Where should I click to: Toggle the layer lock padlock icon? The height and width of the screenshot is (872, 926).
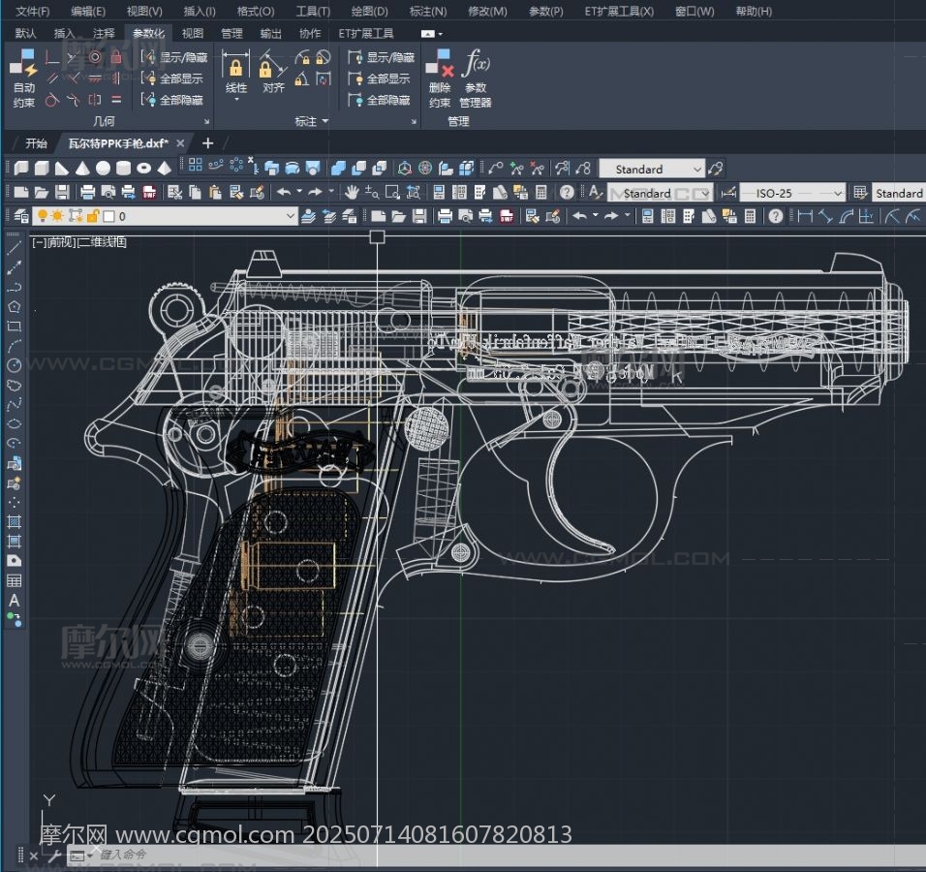[x=92, y=216]
